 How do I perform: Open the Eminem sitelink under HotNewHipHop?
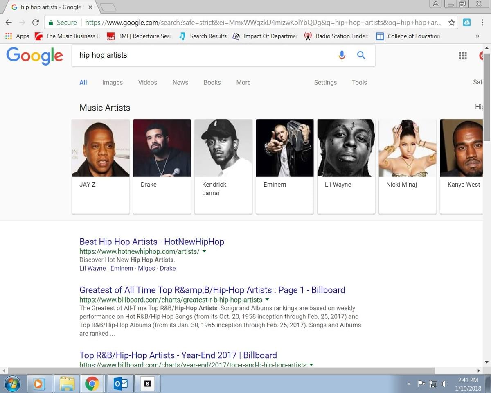(x=122, y=269)
